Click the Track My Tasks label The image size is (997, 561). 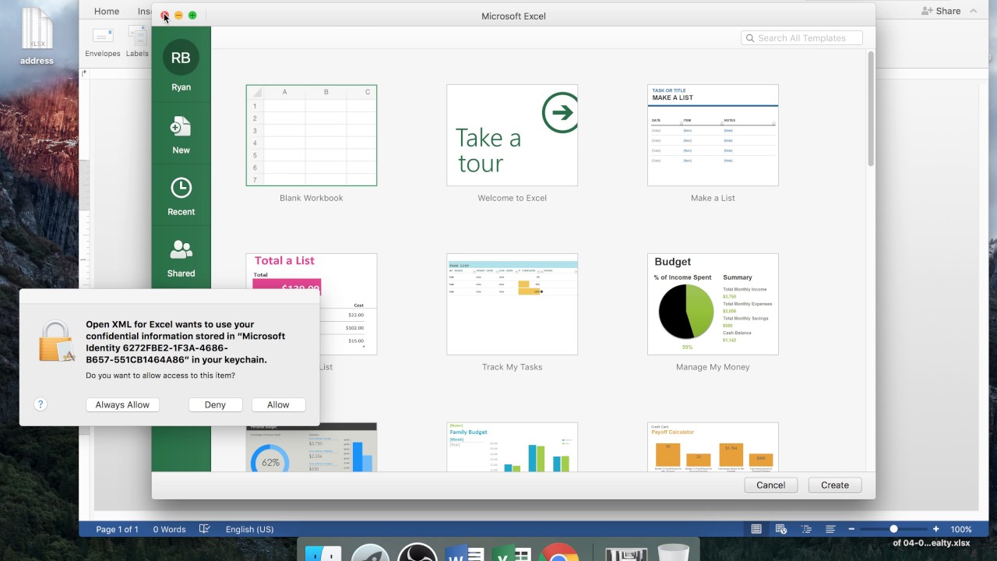coord(513,367)
